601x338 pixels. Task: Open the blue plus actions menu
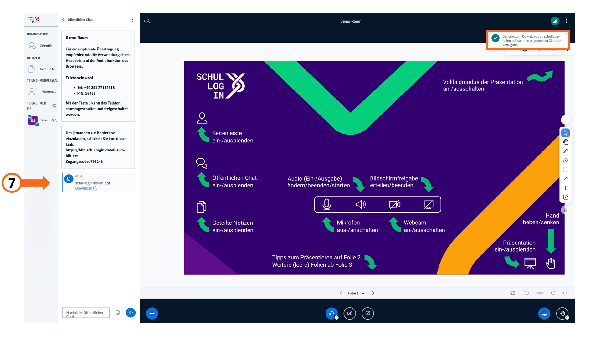[152, 313]
